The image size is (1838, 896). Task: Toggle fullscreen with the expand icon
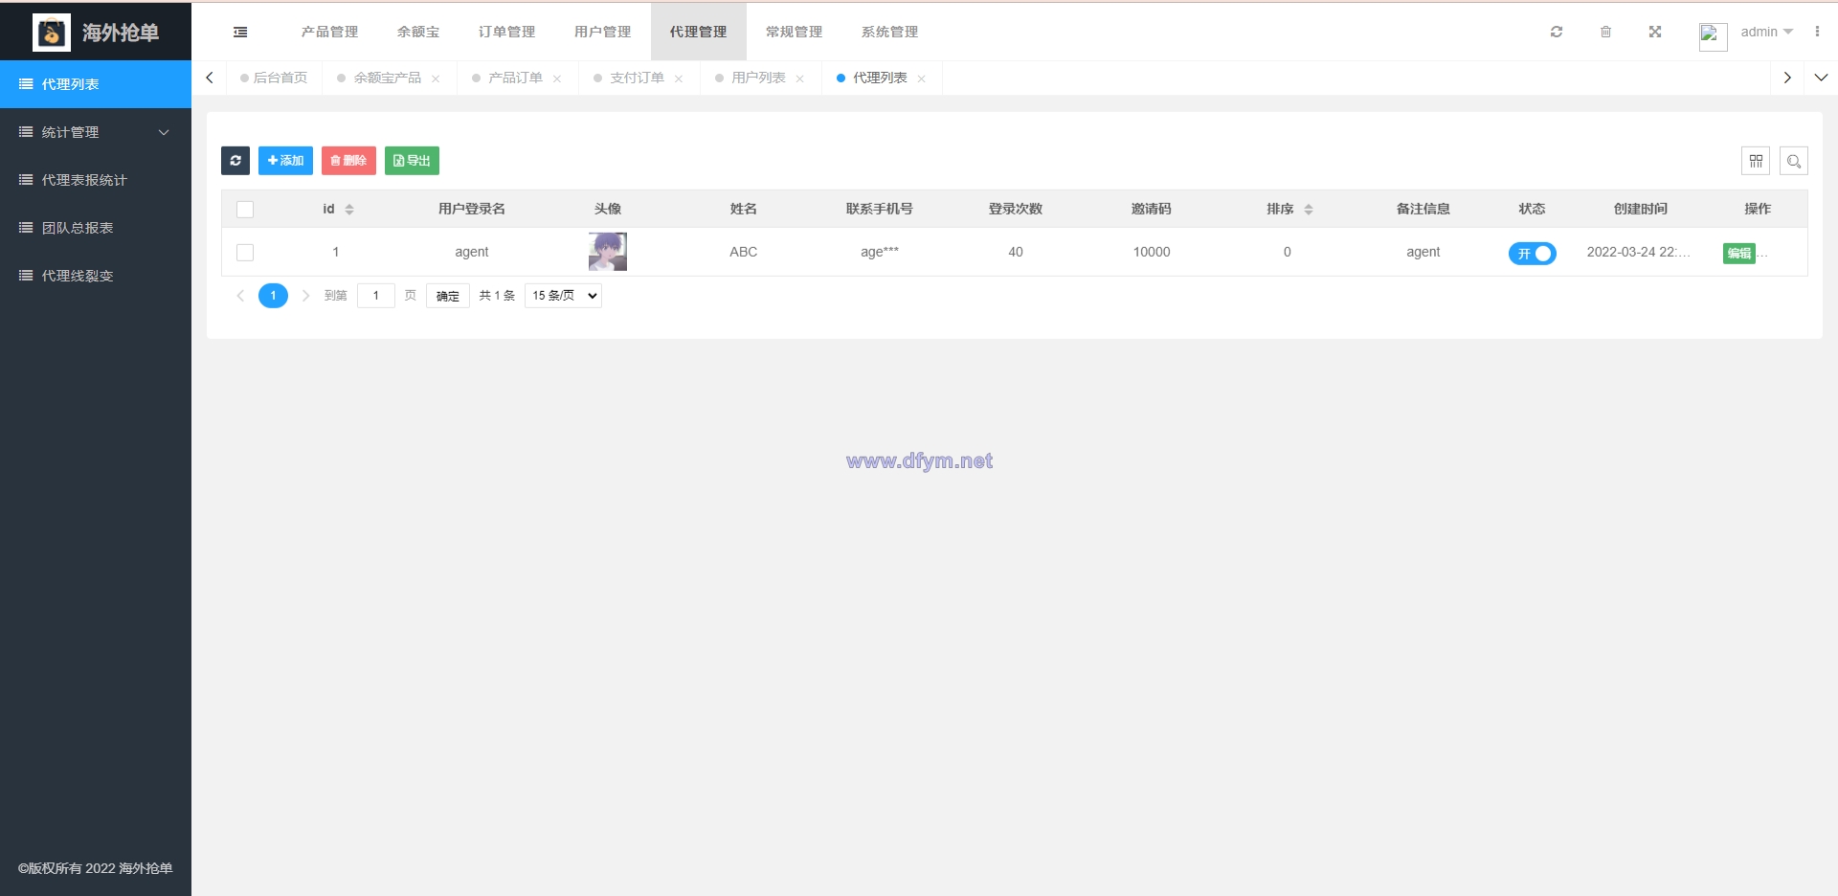tap(1655, 32)
